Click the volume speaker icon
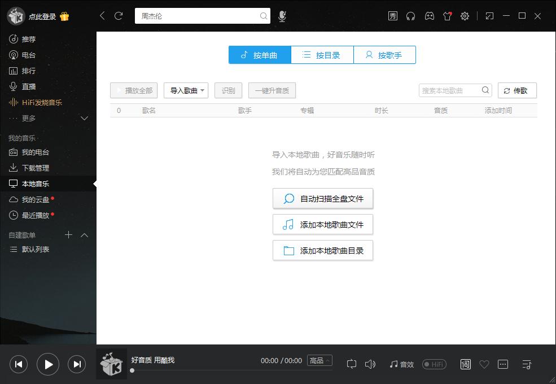 pyautogui.click(x=370, y=364)
